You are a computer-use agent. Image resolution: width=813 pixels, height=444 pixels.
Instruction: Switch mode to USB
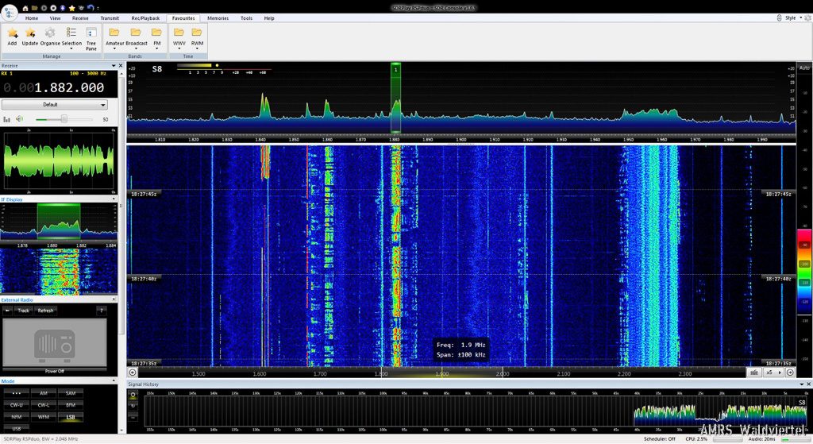(17, 428)
